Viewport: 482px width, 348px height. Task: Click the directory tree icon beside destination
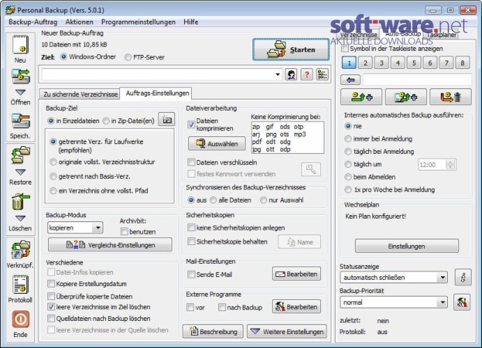[x=322, y=74]
